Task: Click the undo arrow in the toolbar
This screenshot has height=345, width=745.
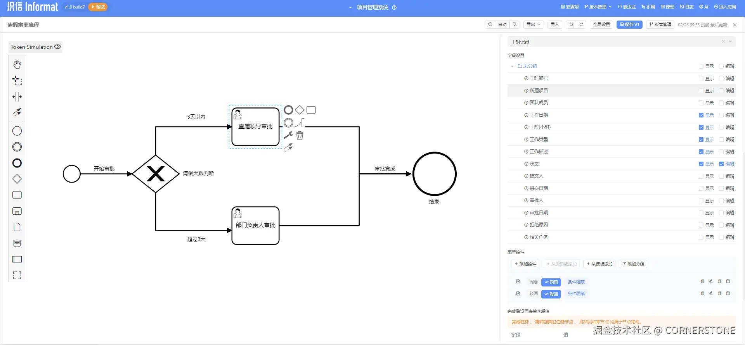Action: tap(571, 24)
